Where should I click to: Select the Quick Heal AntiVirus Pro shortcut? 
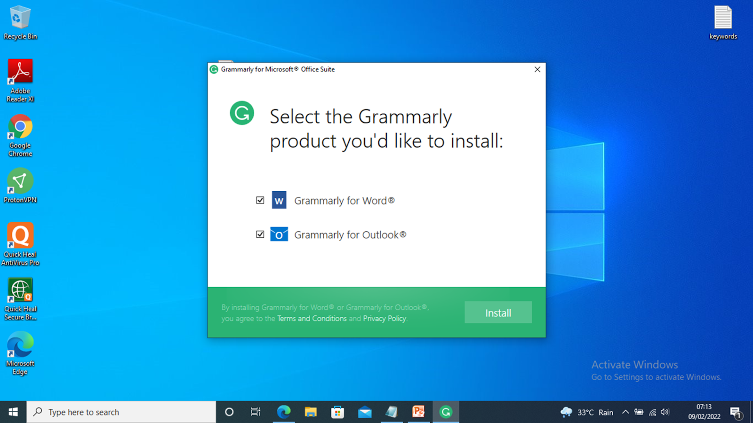20,244
